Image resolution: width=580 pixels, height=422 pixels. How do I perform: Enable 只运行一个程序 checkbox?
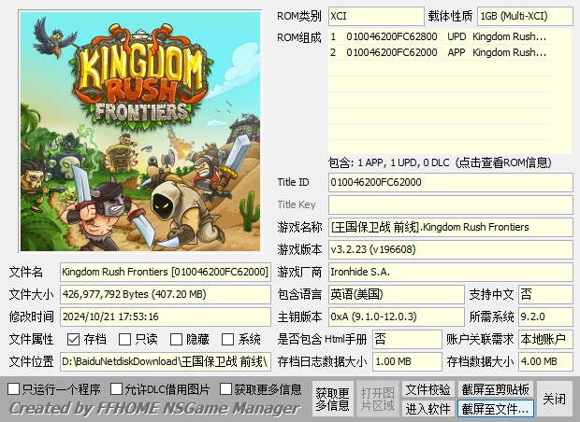point(14,388)
